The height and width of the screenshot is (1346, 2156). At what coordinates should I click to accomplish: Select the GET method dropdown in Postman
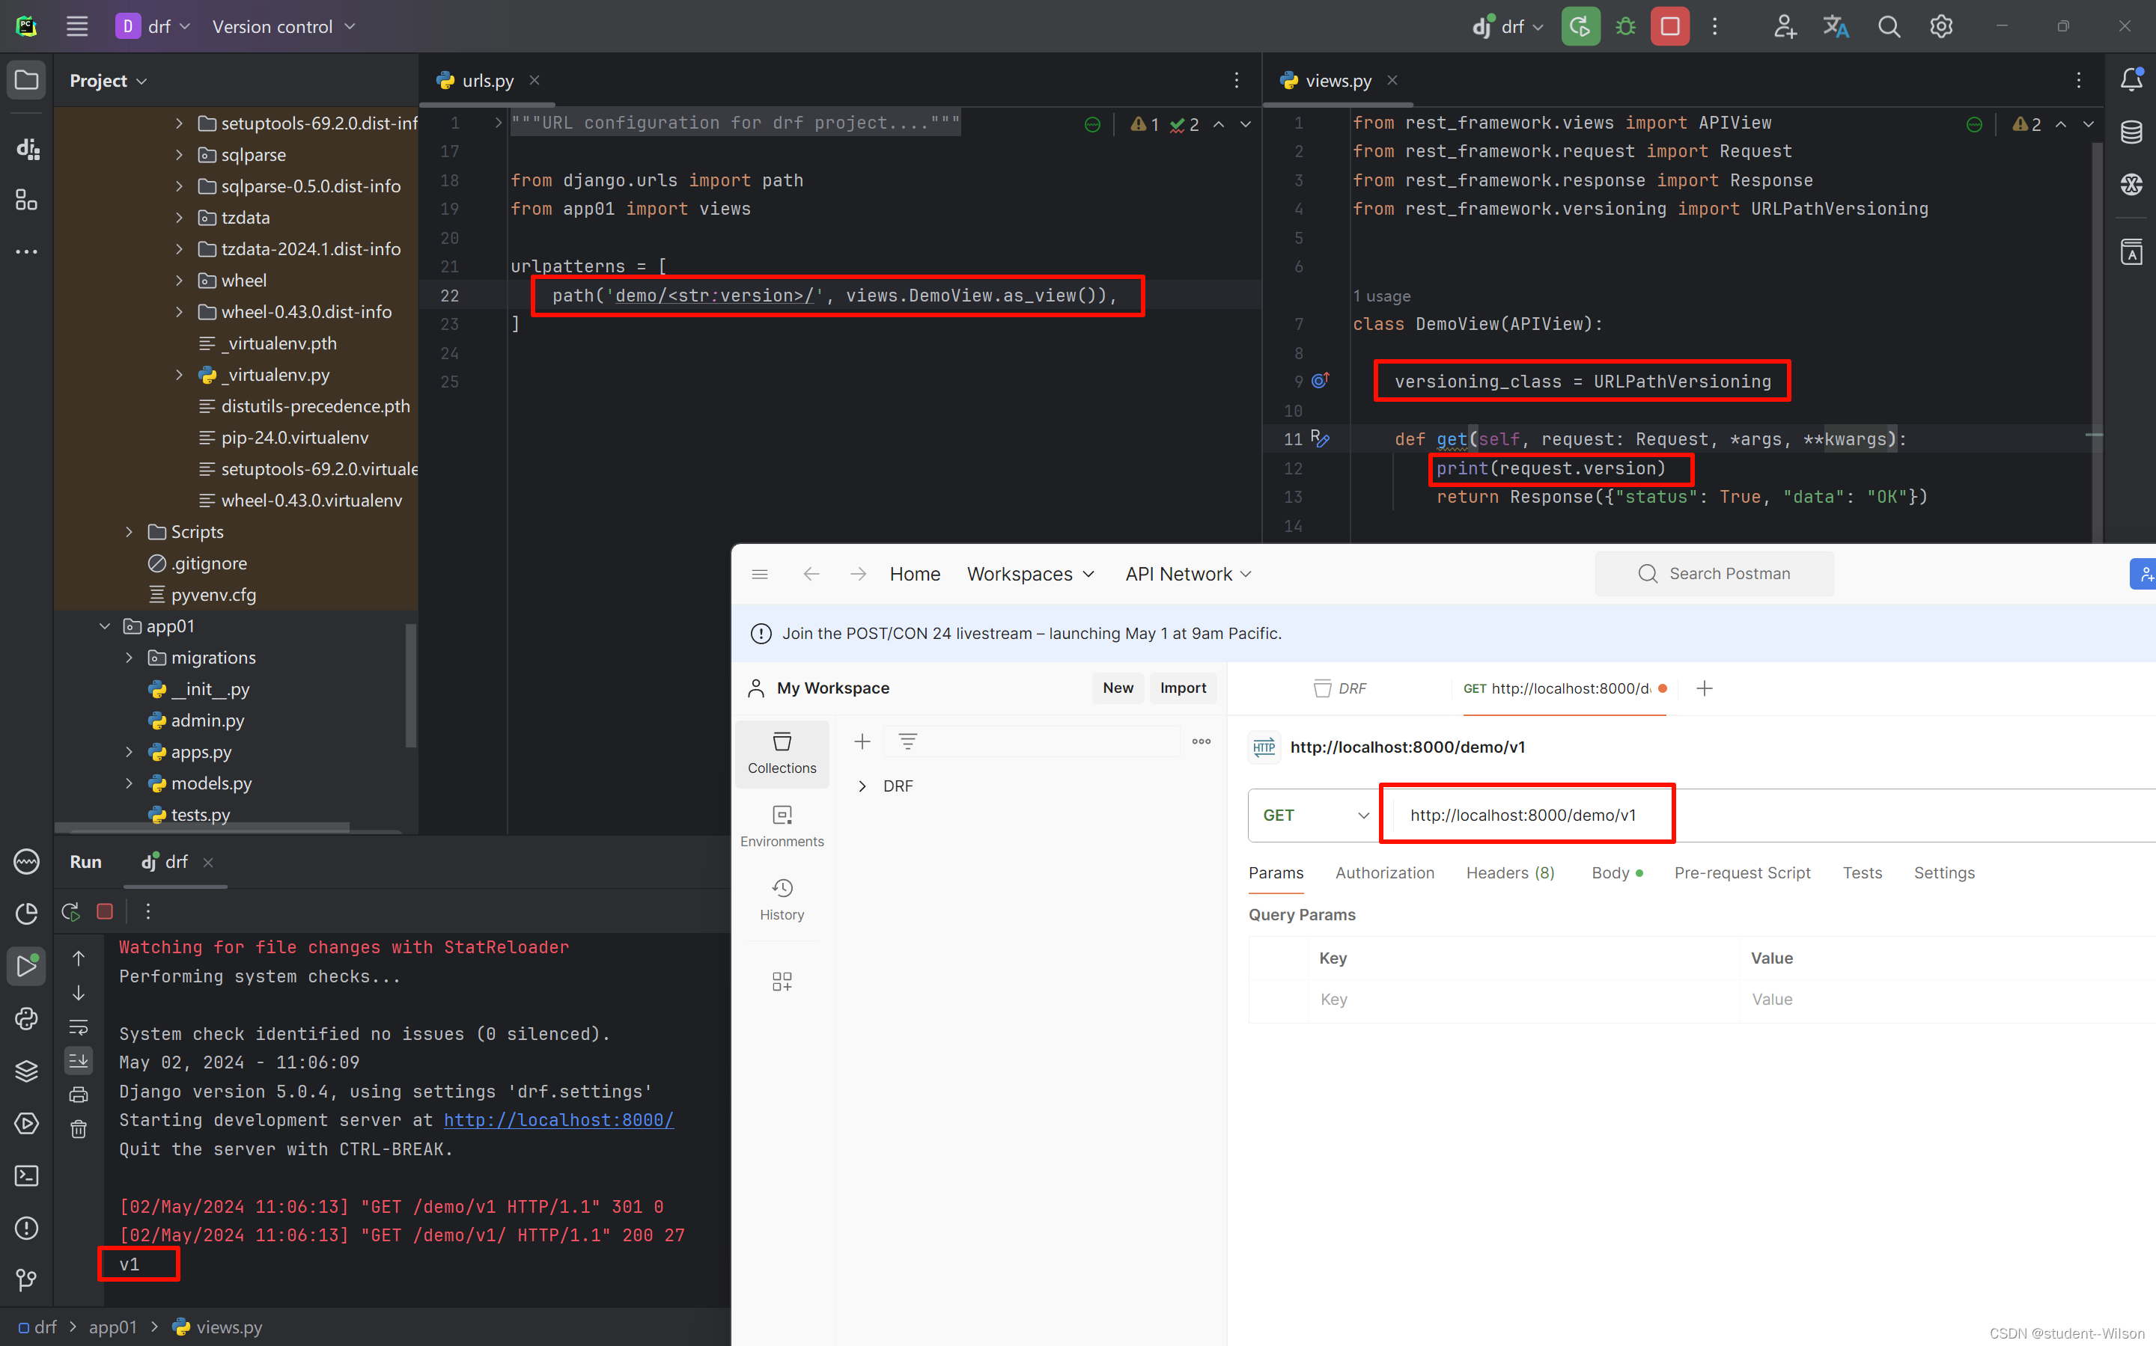click(1312, 814)
